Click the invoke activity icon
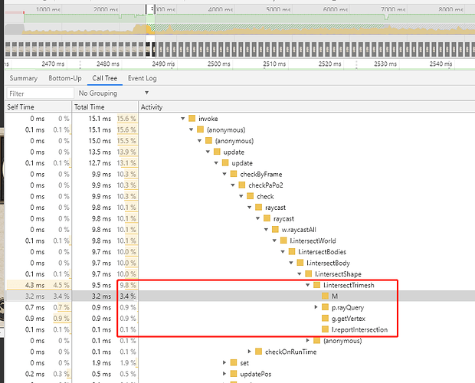The image size is (475, 383). pos(192,119)
